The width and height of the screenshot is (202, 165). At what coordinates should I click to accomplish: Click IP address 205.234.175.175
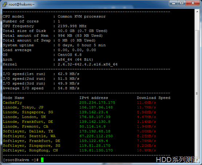(x=97, y=103)
